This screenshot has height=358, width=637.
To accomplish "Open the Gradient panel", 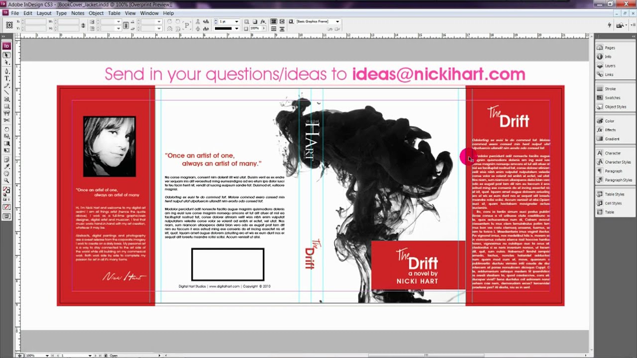I will point(612,139).
